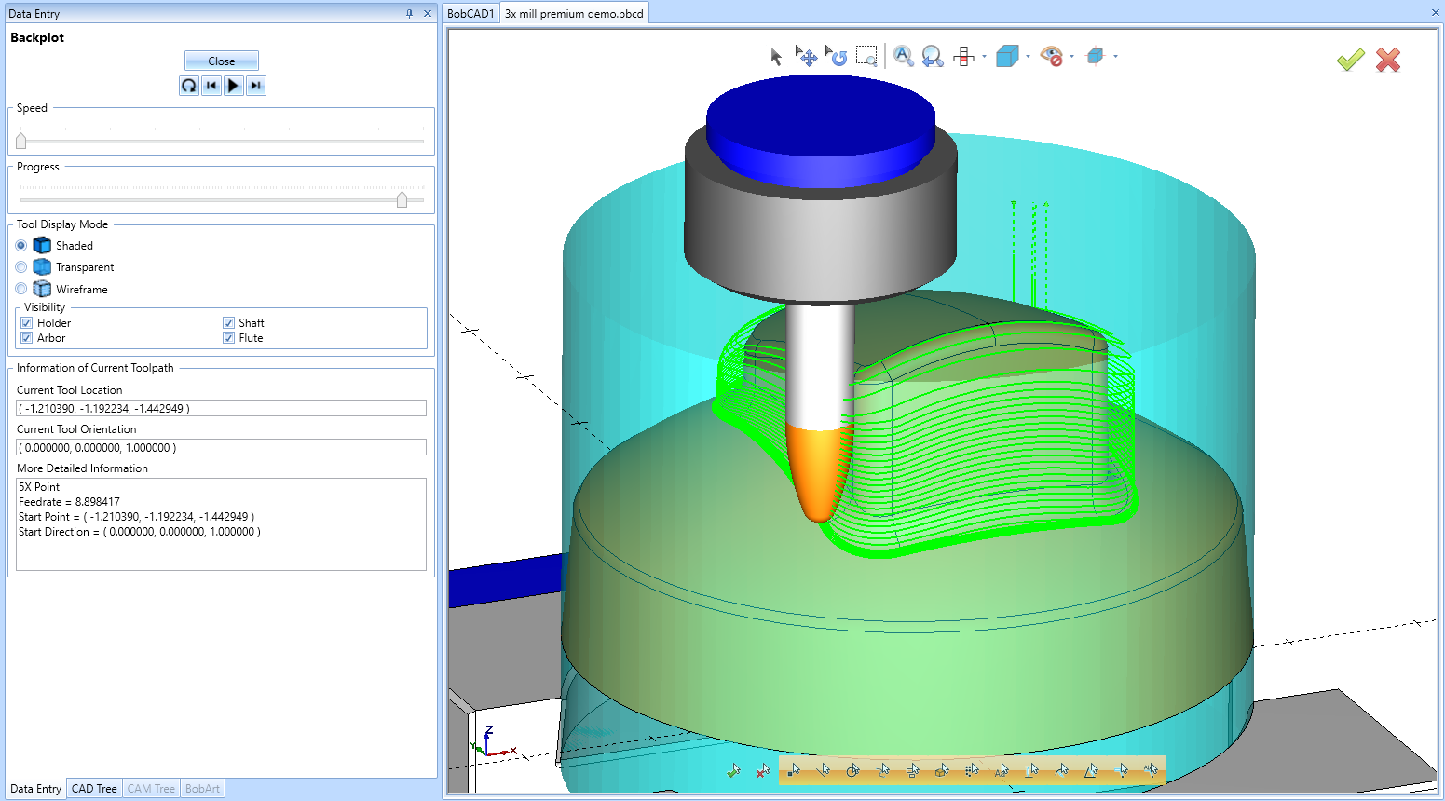Switch to the CAM Tree tab
This screenshot has width=1445, height=801.
point(150,788)
